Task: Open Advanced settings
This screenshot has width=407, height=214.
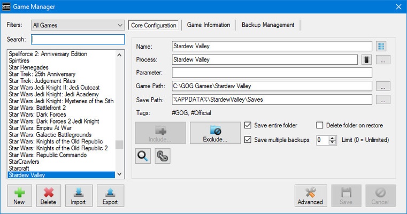Action: 311,196
